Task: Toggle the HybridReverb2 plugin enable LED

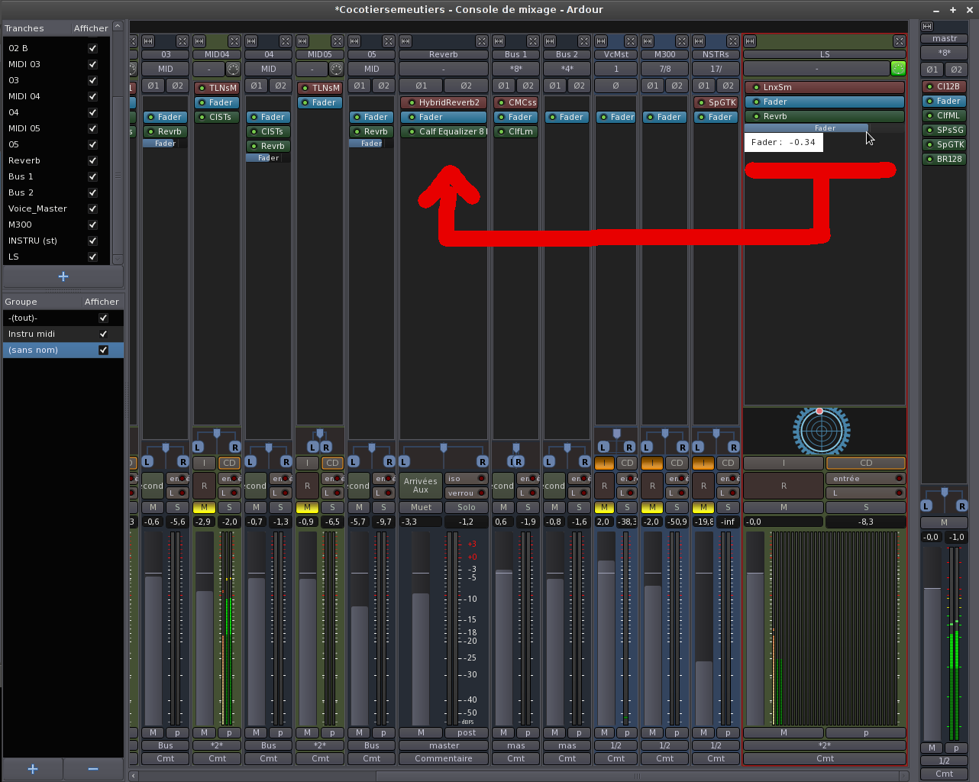Action: point(412,102)
